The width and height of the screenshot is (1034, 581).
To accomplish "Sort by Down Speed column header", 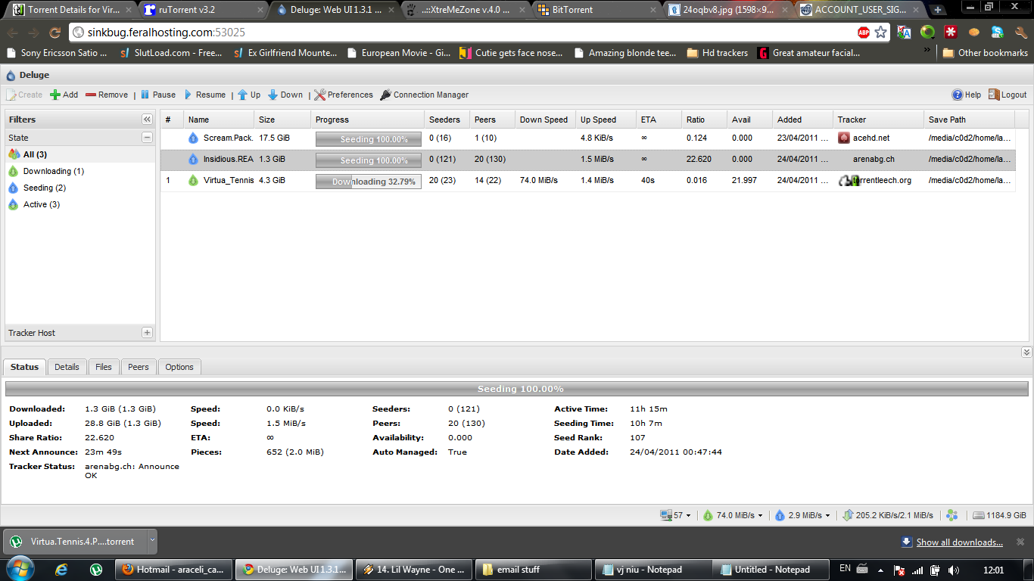I will coord(546,120).
